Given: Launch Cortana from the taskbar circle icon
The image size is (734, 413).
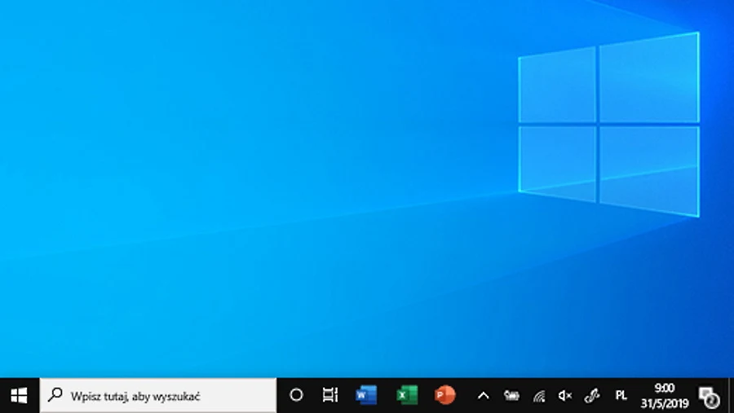Looking at the screenshot, I should point(296,395).
